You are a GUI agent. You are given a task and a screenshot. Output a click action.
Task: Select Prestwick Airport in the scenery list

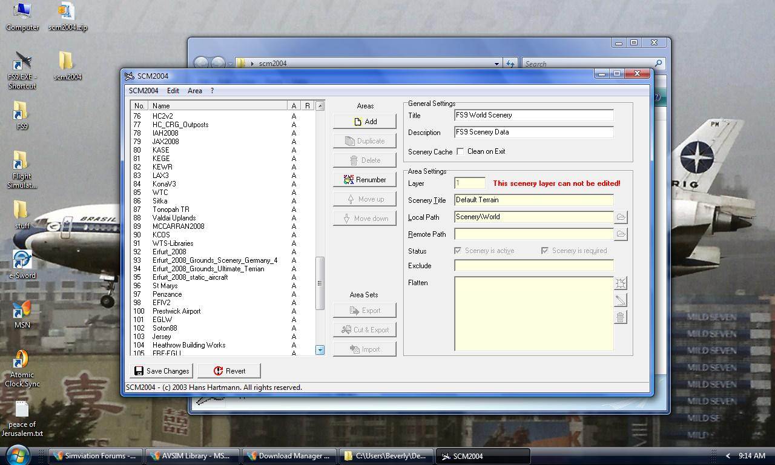(x=176, y=311)
